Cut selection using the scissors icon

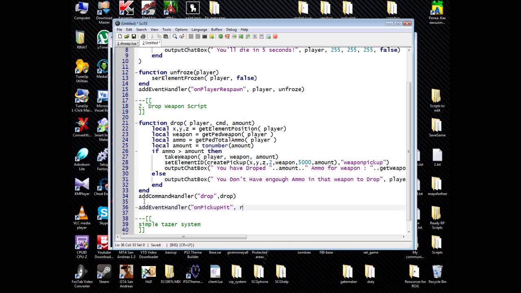tap(152, 36)
